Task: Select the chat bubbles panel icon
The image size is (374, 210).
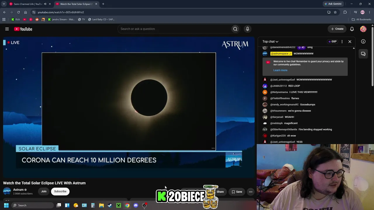Action: point(363,54)
